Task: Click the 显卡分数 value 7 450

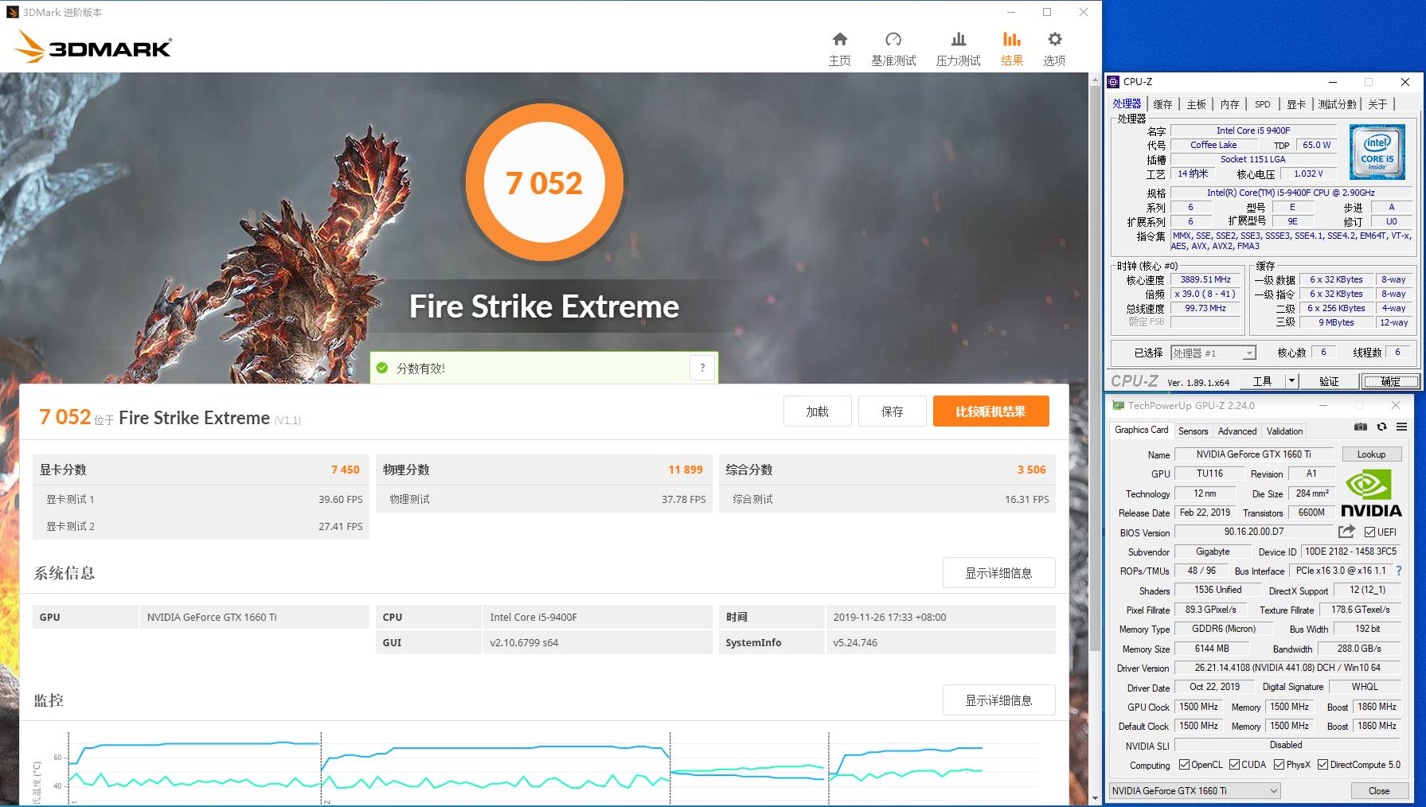Action: click(346, 470)
